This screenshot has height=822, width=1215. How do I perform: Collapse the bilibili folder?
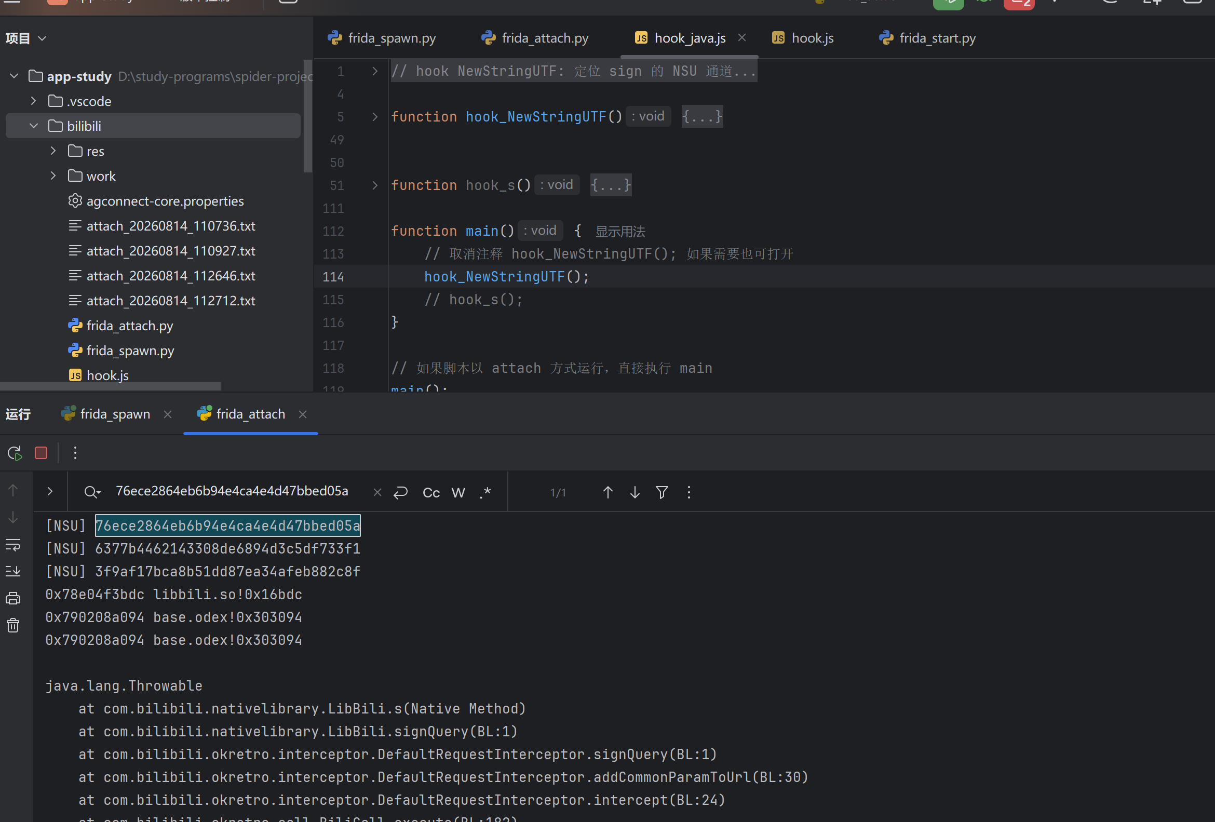pyautogui.click(x=34, y=126)
